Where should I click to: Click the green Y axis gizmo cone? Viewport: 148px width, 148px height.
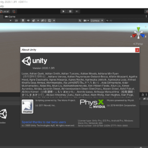coord(139,29)
